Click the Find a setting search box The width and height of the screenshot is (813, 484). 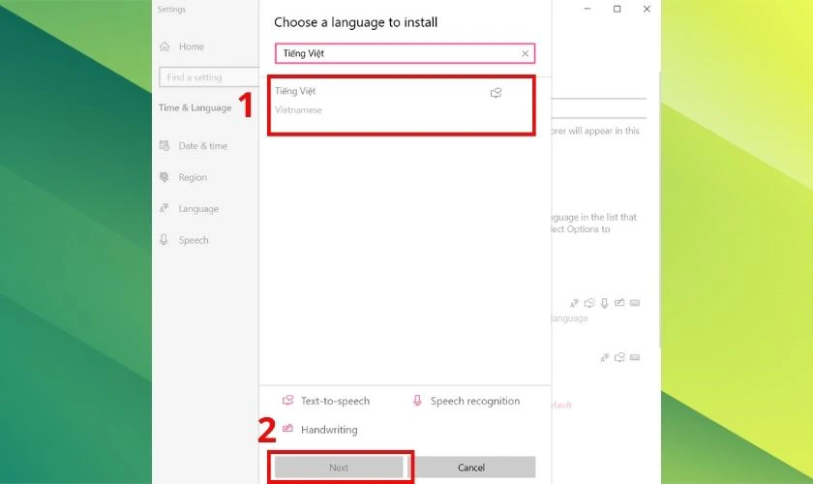point(209,77)
